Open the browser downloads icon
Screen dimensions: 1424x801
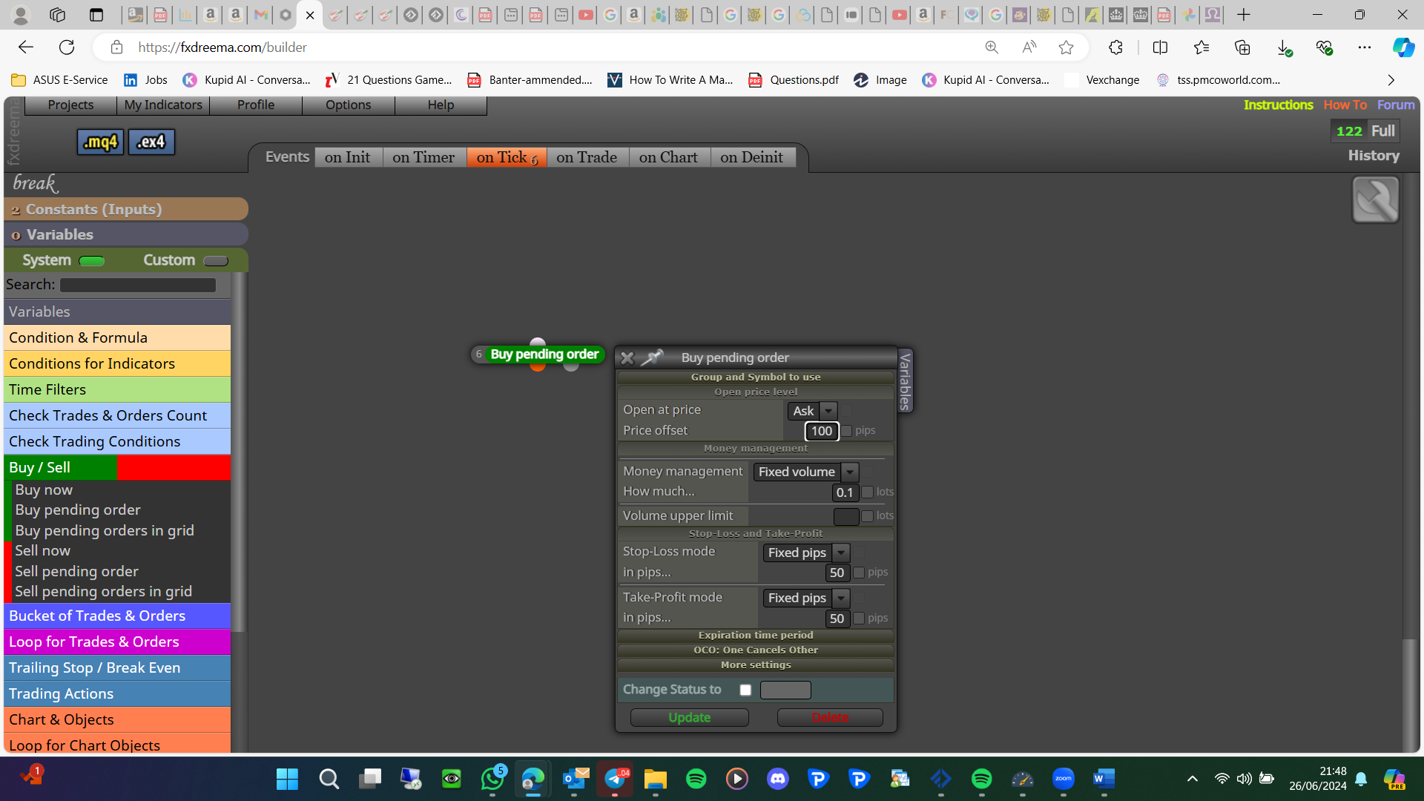pos(1284,47)
